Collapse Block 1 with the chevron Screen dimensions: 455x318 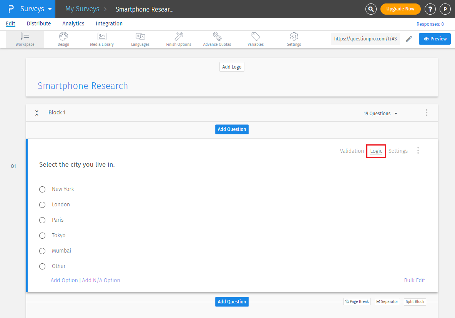point(37,113)
